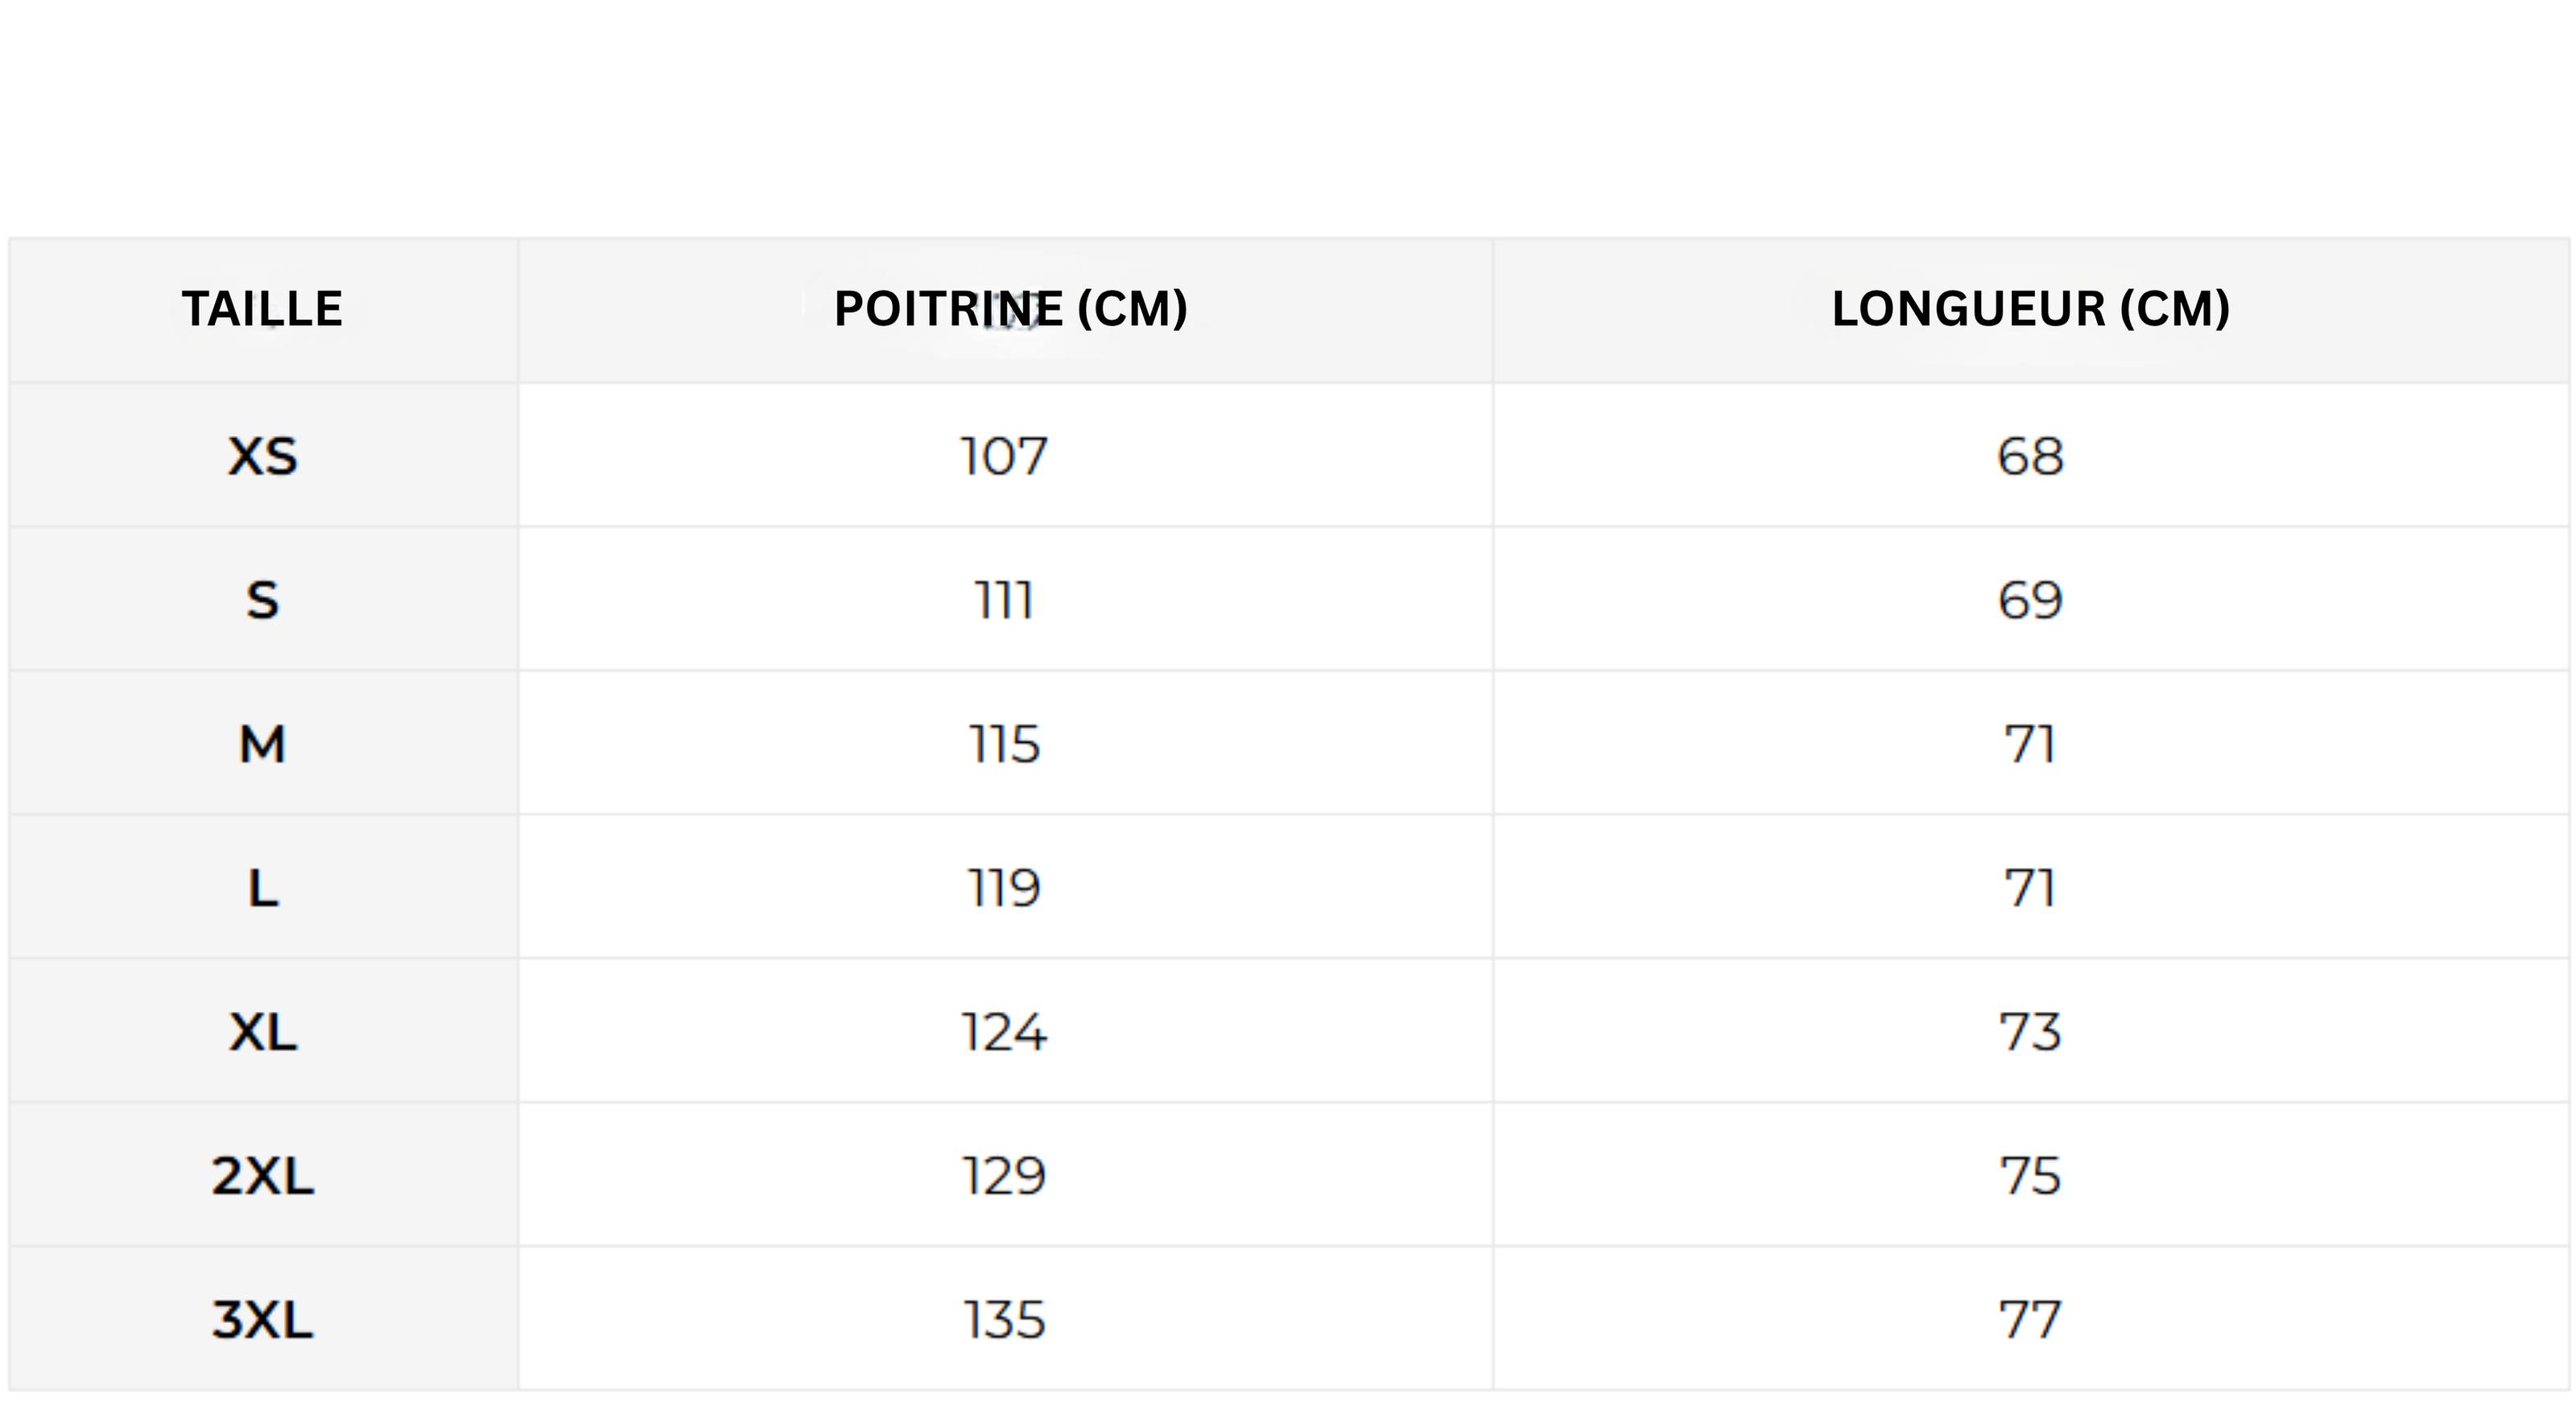Click chest value 115 for size M
2576x1424 pixels.
click(1004, 745)
